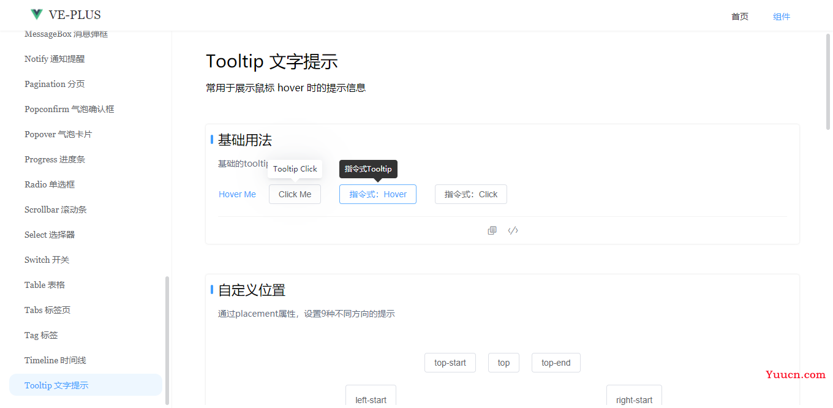Click the top-start placement button
Viewport: 833px width, 408px height.
[450, 363]
